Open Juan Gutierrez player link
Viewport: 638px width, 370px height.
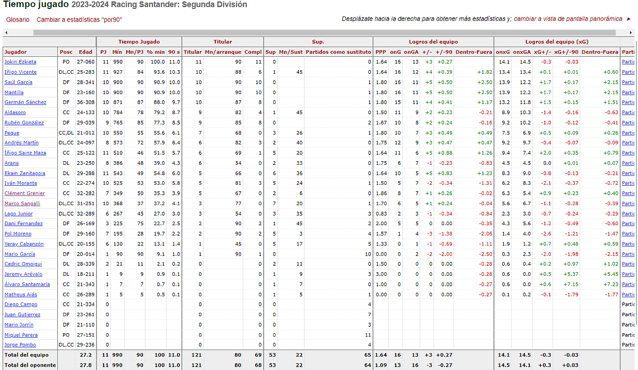22,315
